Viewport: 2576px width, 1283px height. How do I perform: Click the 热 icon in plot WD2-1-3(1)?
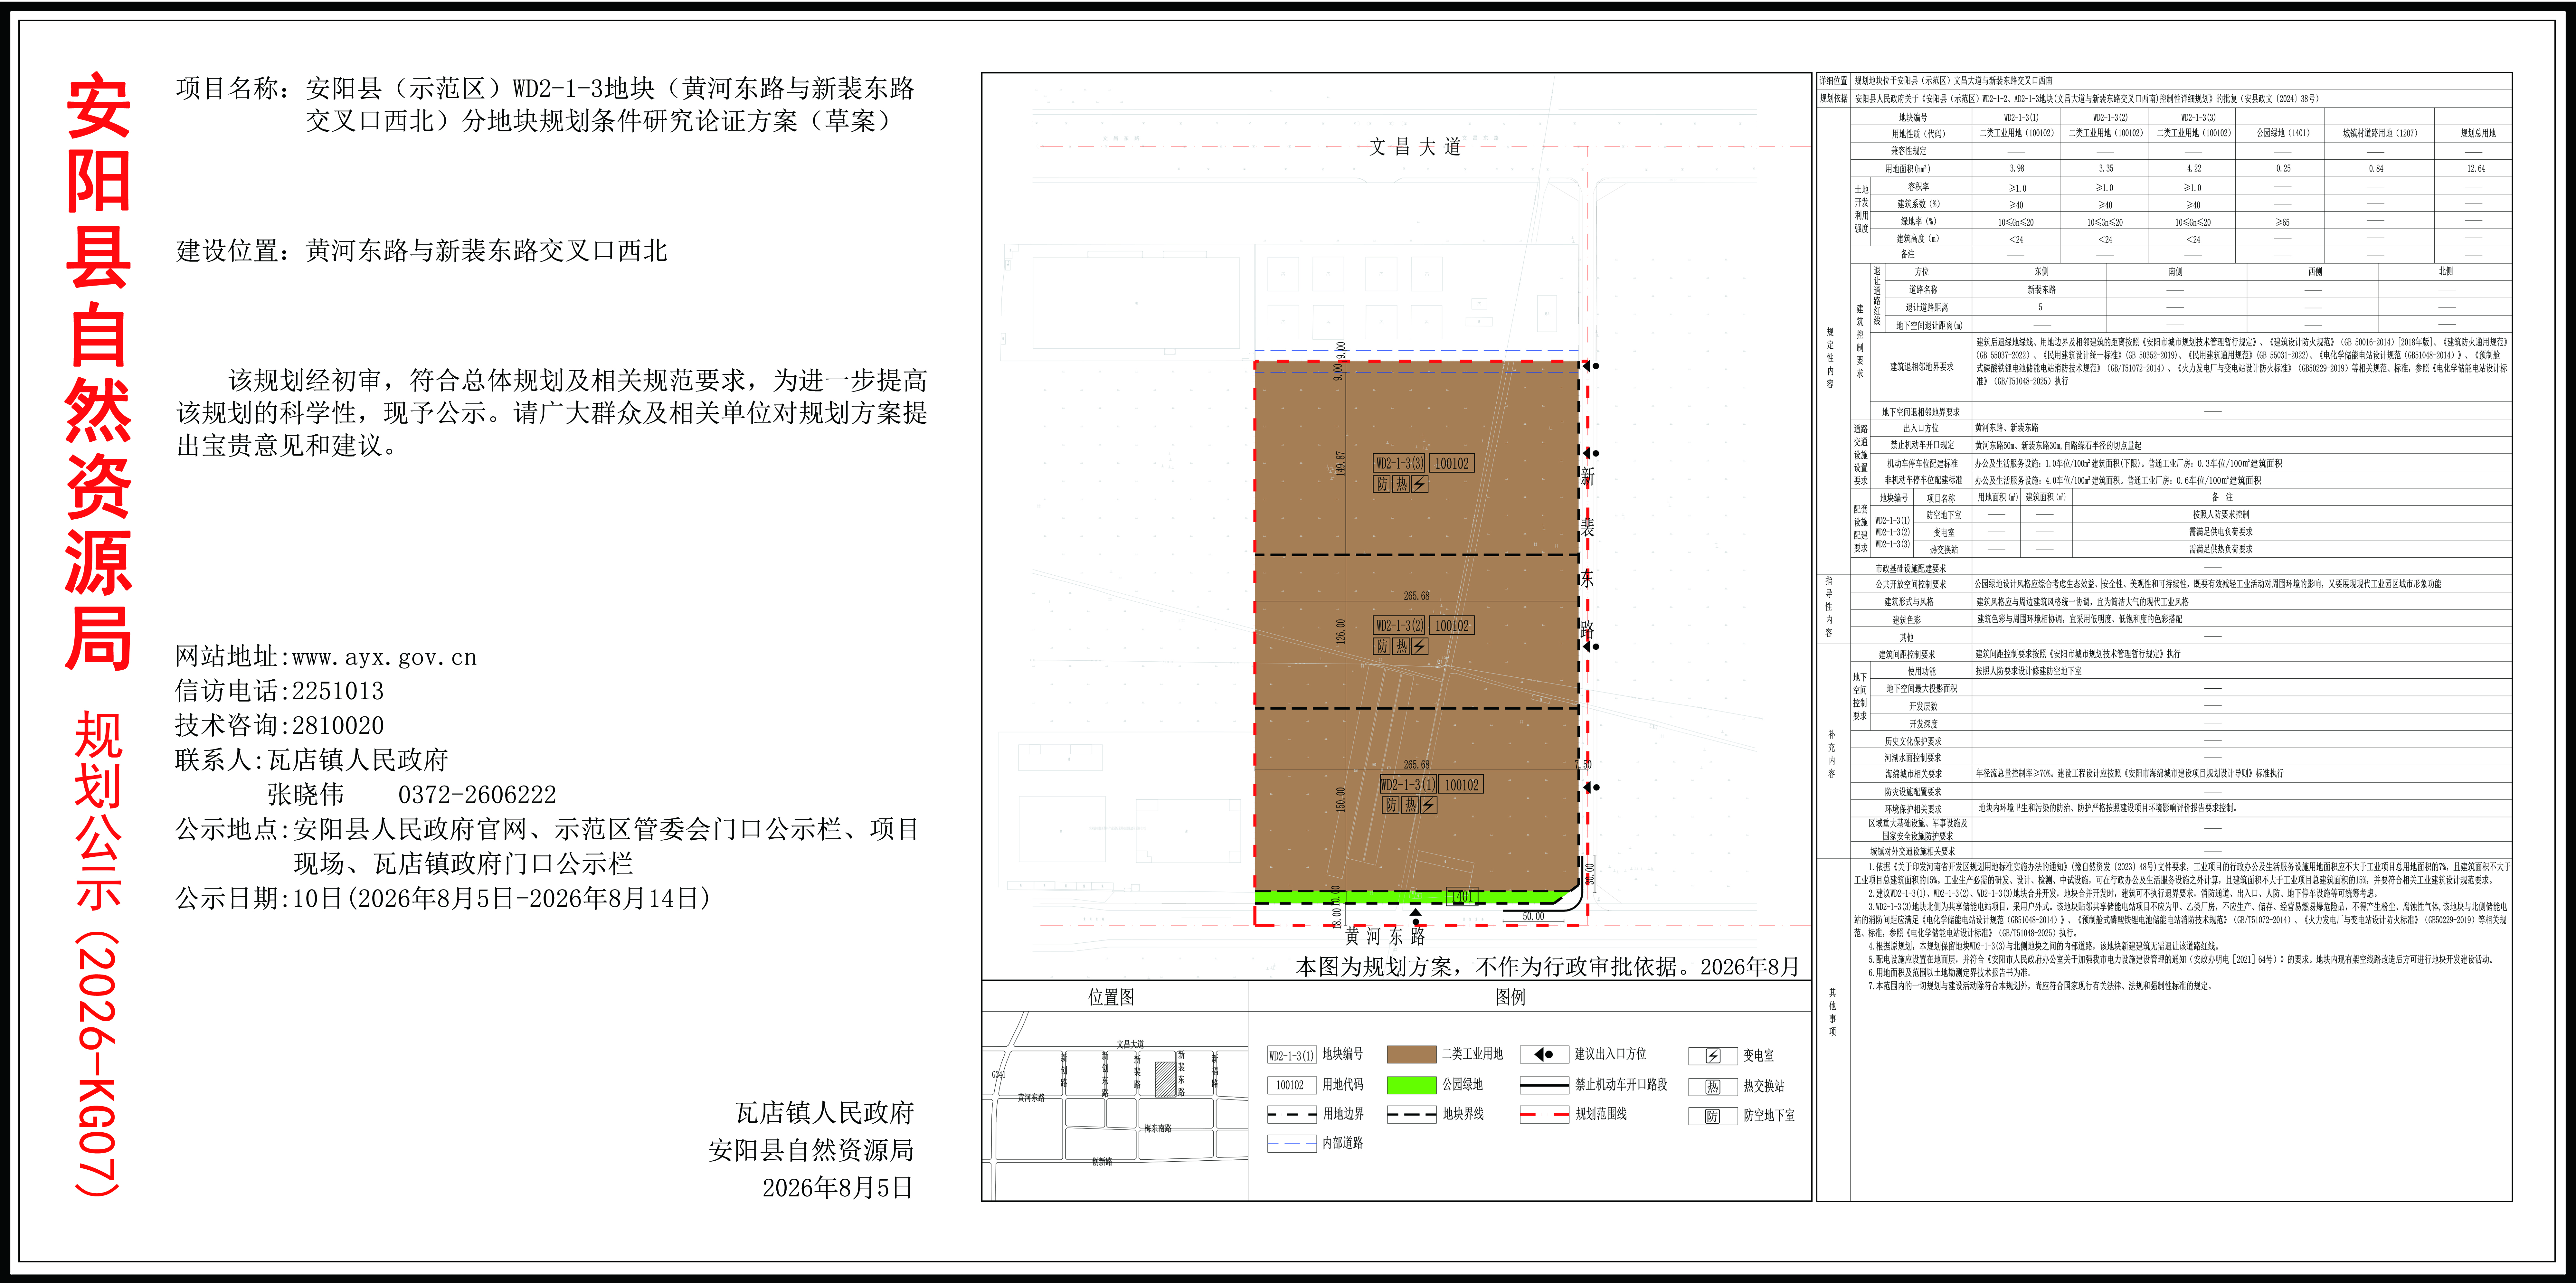(1410, 805)
